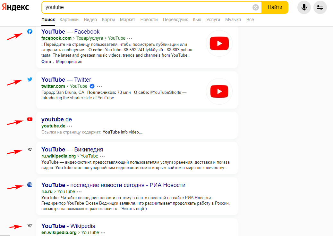333x236 pixels.
Task: Open YouTube logo thumbnail in Facebook result
Action: (219, 44)
